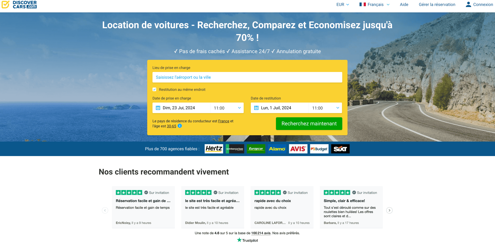Click the Budget agency logo

click(319, 149)
